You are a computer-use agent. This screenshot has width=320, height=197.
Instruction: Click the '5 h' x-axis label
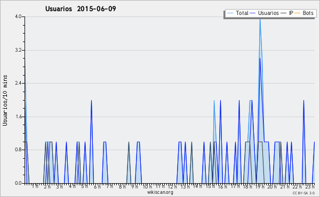coord(84,186)
